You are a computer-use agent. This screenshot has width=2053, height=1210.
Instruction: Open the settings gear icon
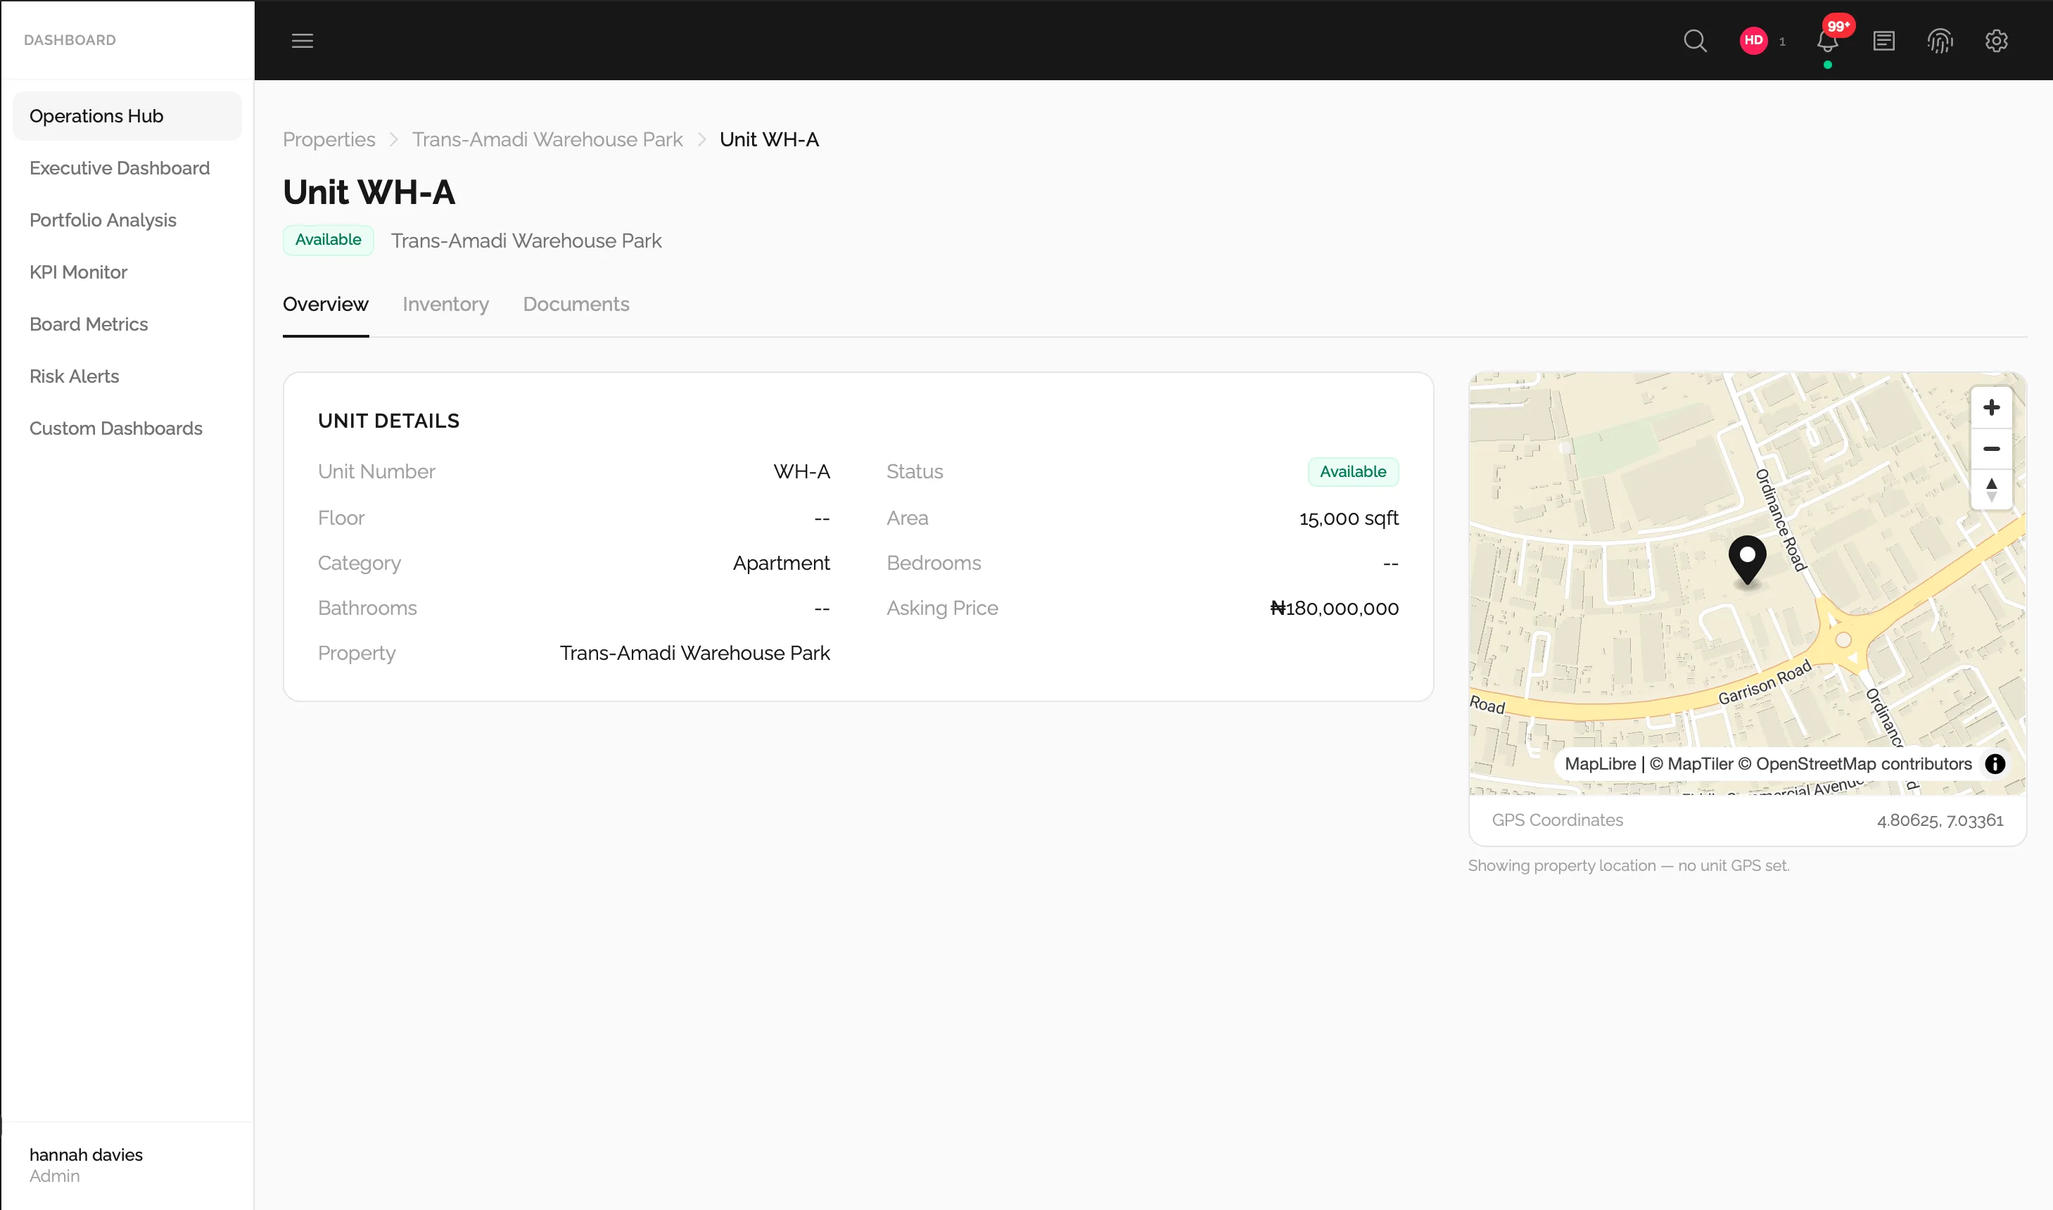(x=1996, y=41)
